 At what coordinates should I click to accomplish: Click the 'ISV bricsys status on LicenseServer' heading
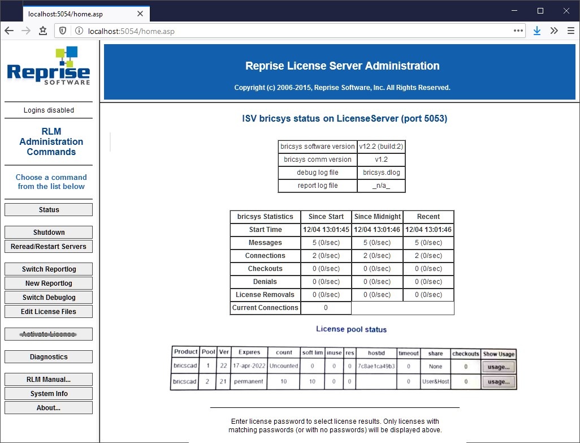pyautogui.click(x=345, y=118)
